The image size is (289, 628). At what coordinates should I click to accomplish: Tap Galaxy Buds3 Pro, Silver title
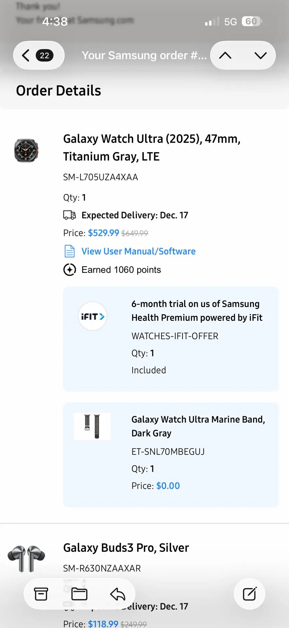tap(126, 548)
